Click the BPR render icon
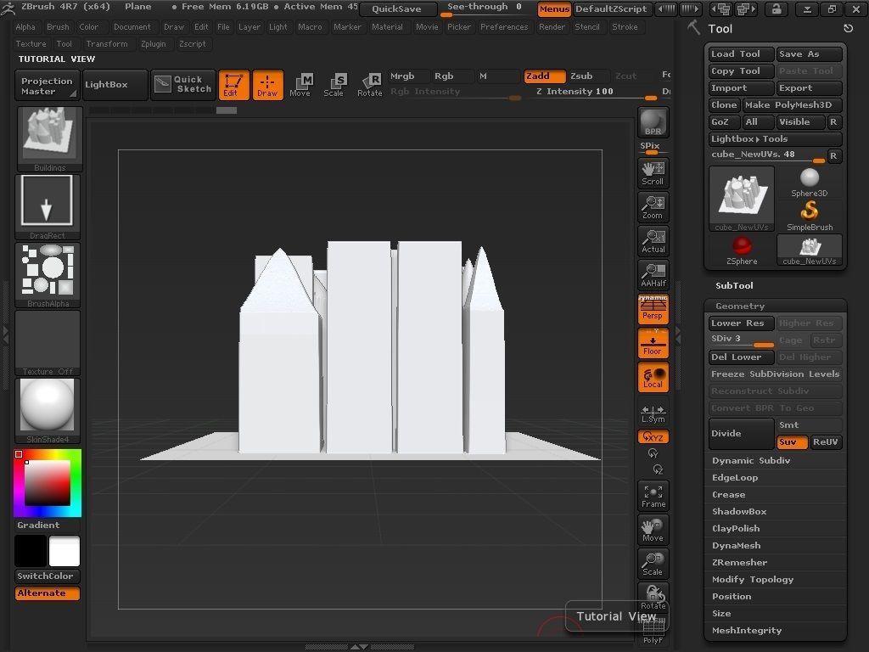Screen dimensions: 869x652 (x=653, y=122)
